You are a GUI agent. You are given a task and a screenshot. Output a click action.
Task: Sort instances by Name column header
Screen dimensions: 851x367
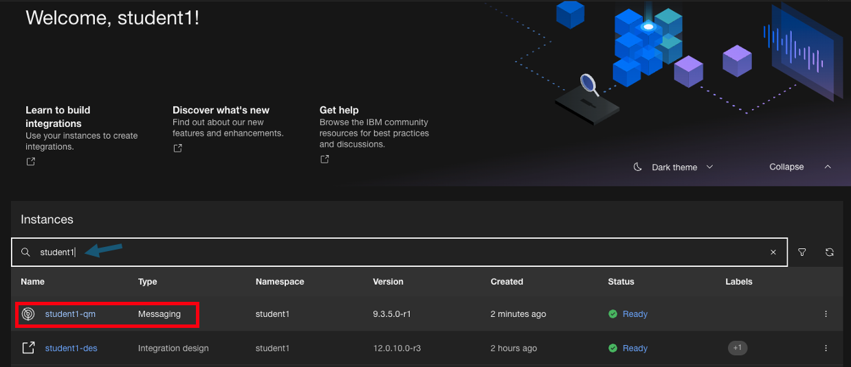coord(32,281)
